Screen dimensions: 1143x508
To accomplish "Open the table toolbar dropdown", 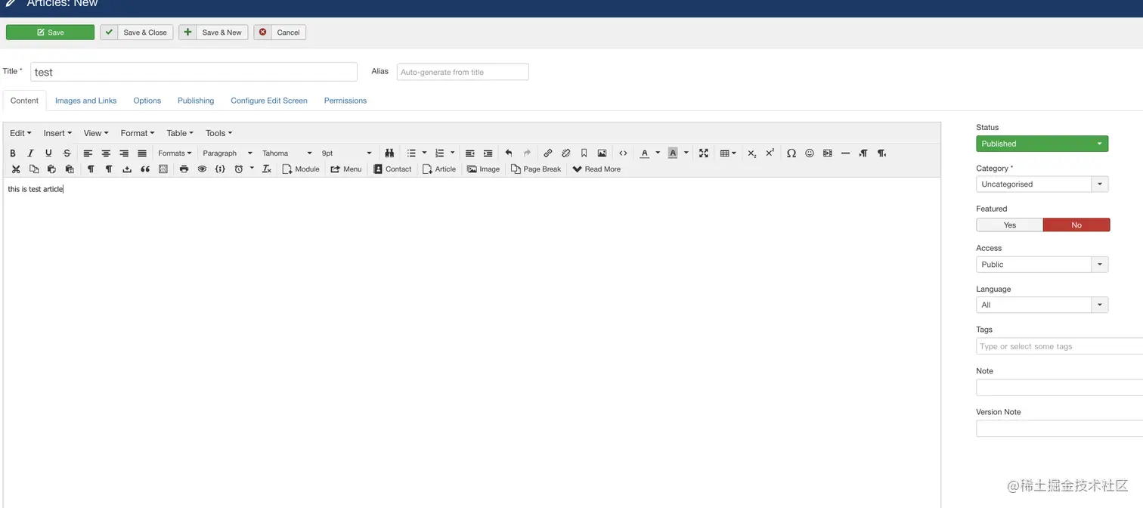I will pos(728,153).
